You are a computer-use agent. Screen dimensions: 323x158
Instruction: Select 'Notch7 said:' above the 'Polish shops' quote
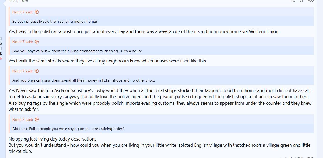[23, 71]
